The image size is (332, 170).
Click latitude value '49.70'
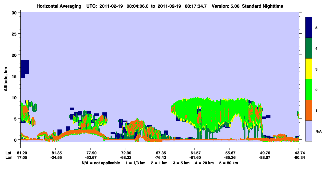point(264,153)
